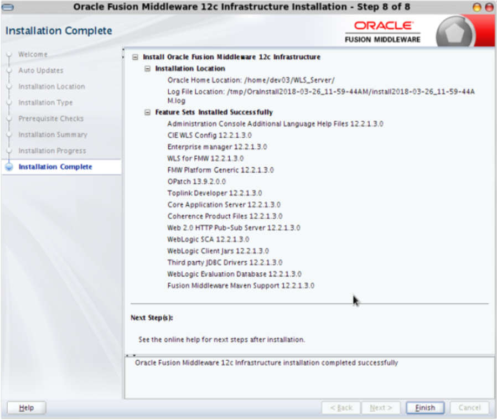
Task: Click the Next Step(s) heading
Action: (x=152, y=318)
